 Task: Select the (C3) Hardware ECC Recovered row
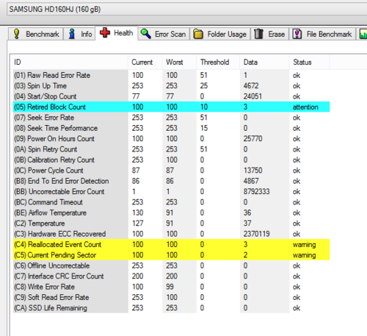point(171,234)
